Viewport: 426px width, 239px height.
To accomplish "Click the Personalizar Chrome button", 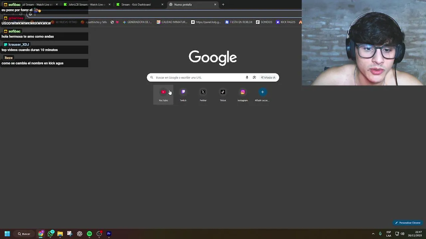I will [x=408, y=223].
